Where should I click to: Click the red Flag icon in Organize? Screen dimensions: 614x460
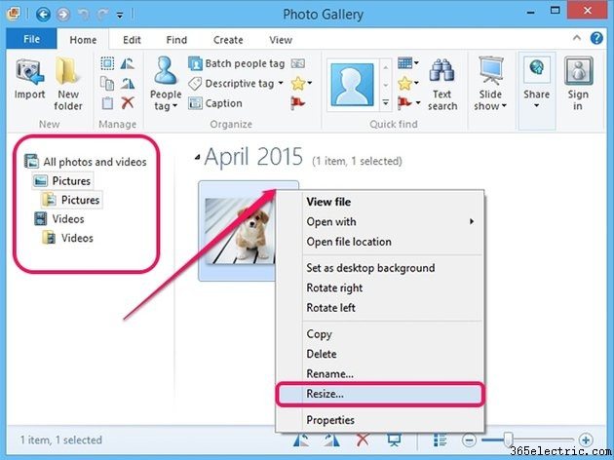(x=297, y=103)
